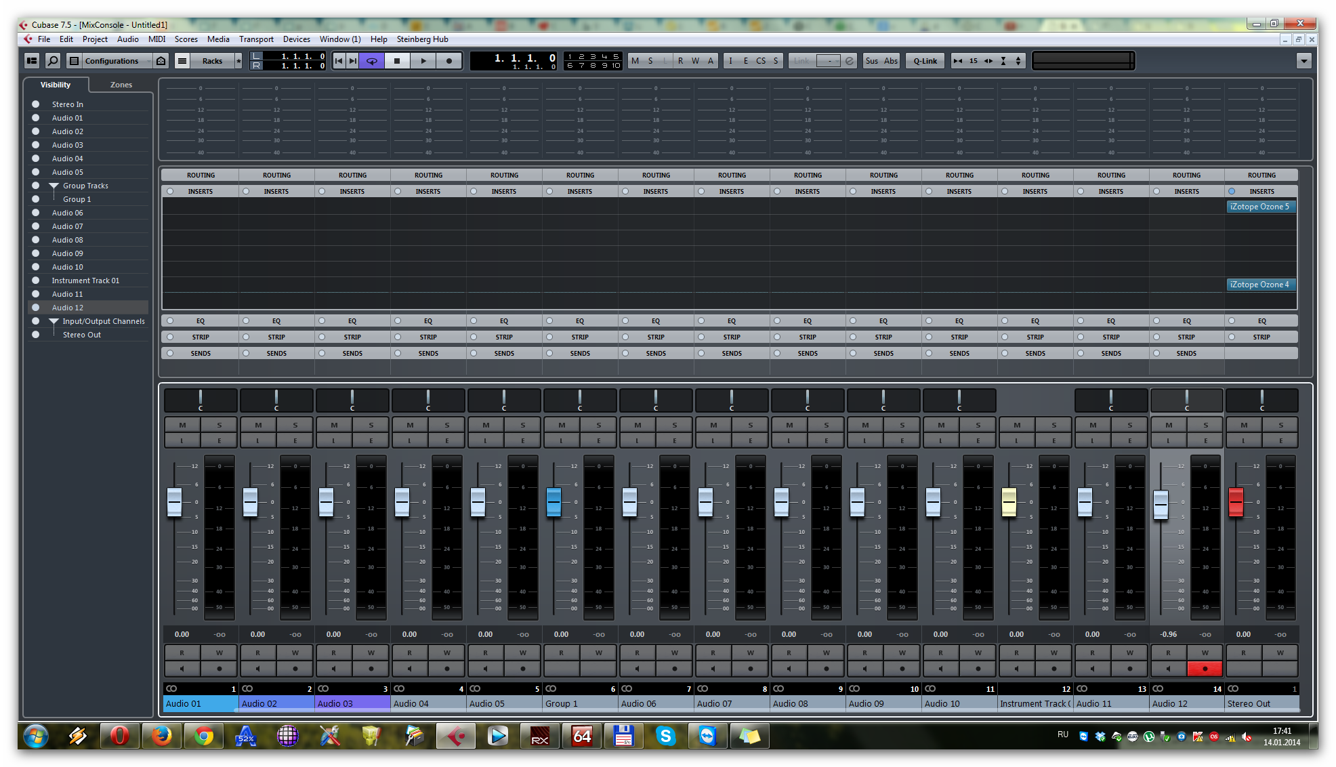Solo the Group 1 channel
This screenshot has height=767, width=1336.
598,425
